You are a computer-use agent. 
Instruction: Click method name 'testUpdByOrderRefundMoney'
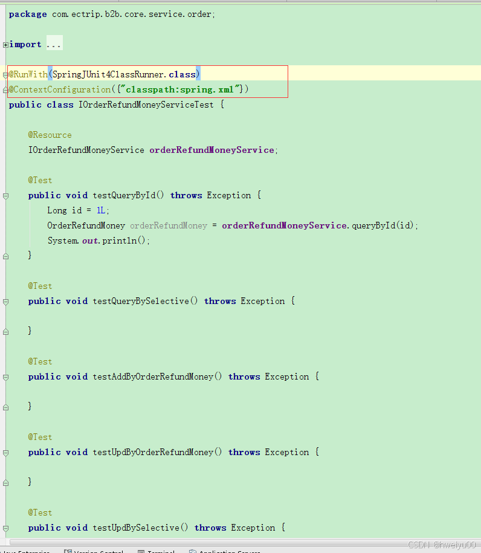[x=153, y=452]
